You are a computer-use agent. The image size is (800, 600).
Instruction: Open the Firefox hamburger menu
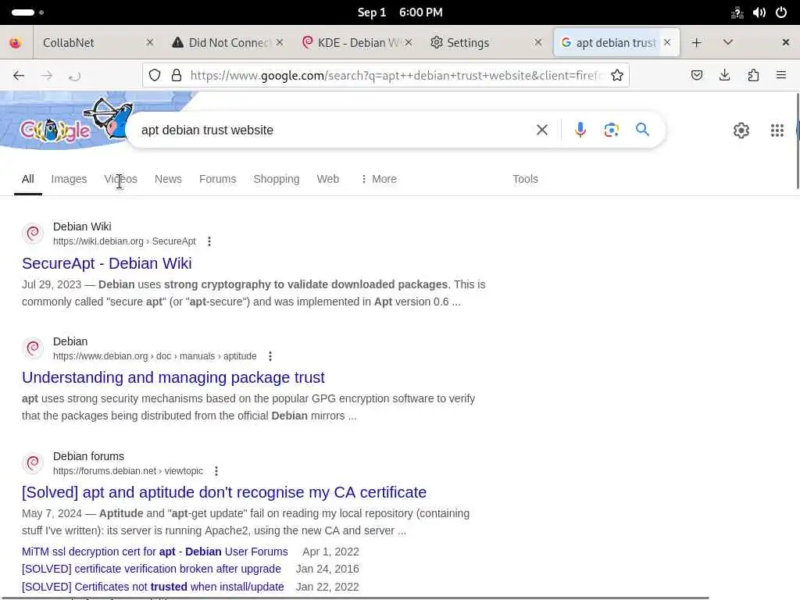pos(781,76)
